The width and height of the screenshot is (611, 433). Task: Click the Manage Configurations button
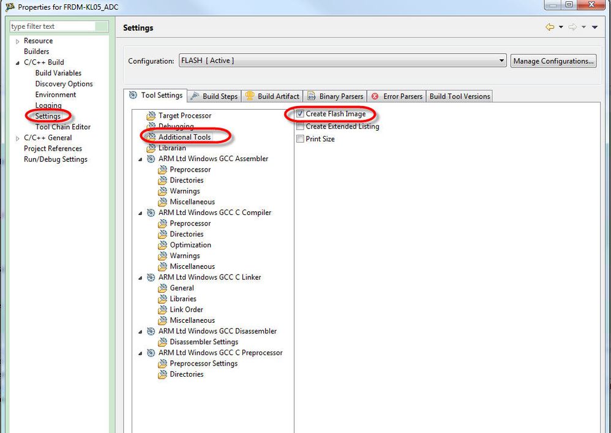click(553, 61)
